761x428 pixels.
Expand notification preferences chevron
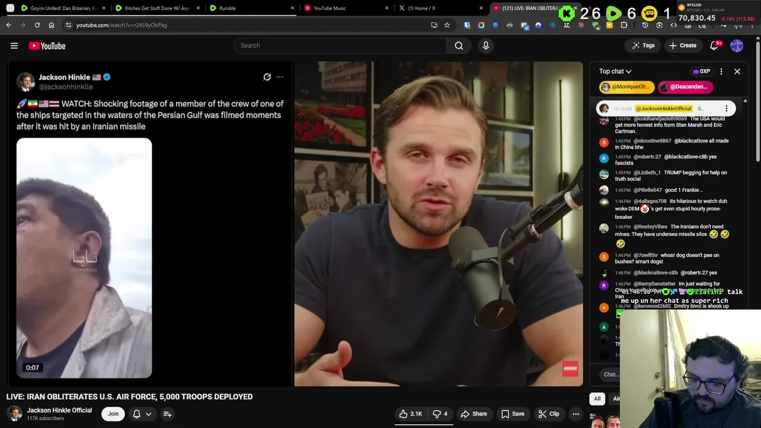pos(149,414)
